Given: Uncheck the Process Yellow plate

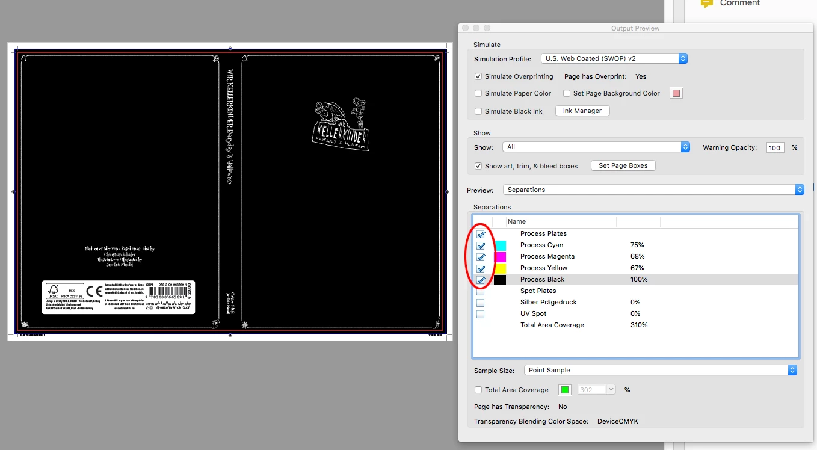Looking at the screenshot, I should click(481, 268).
